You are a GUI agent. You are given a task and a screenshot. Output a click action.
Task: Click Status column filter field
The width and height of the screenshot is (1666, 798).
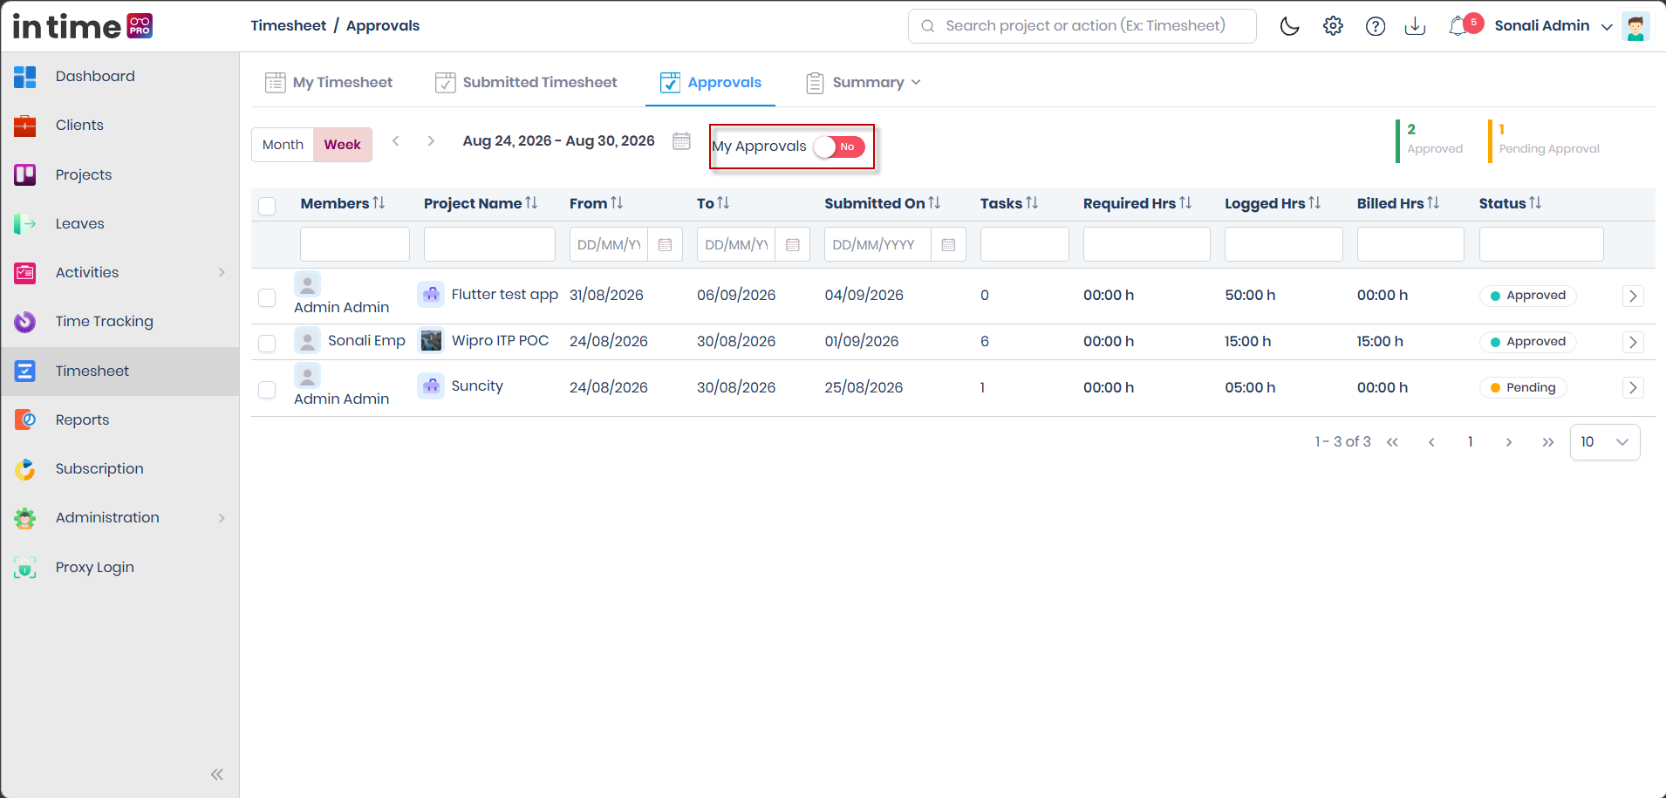click(1541, 244)
